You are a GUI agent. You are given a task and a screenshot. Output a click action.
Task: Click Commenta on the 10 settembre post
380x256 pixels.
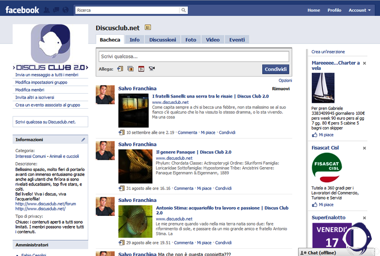point(187,132)
